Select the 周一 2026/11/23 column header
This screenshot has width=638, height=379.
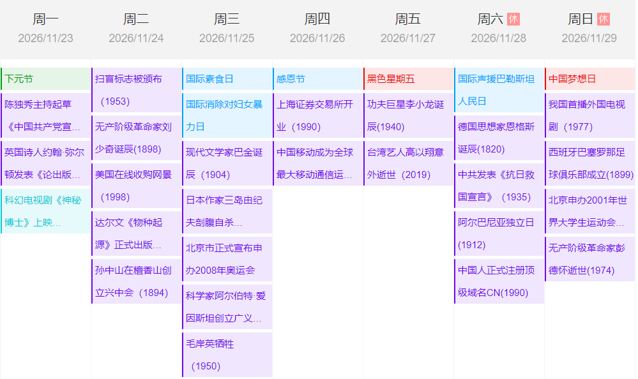[x=45, y=29]
